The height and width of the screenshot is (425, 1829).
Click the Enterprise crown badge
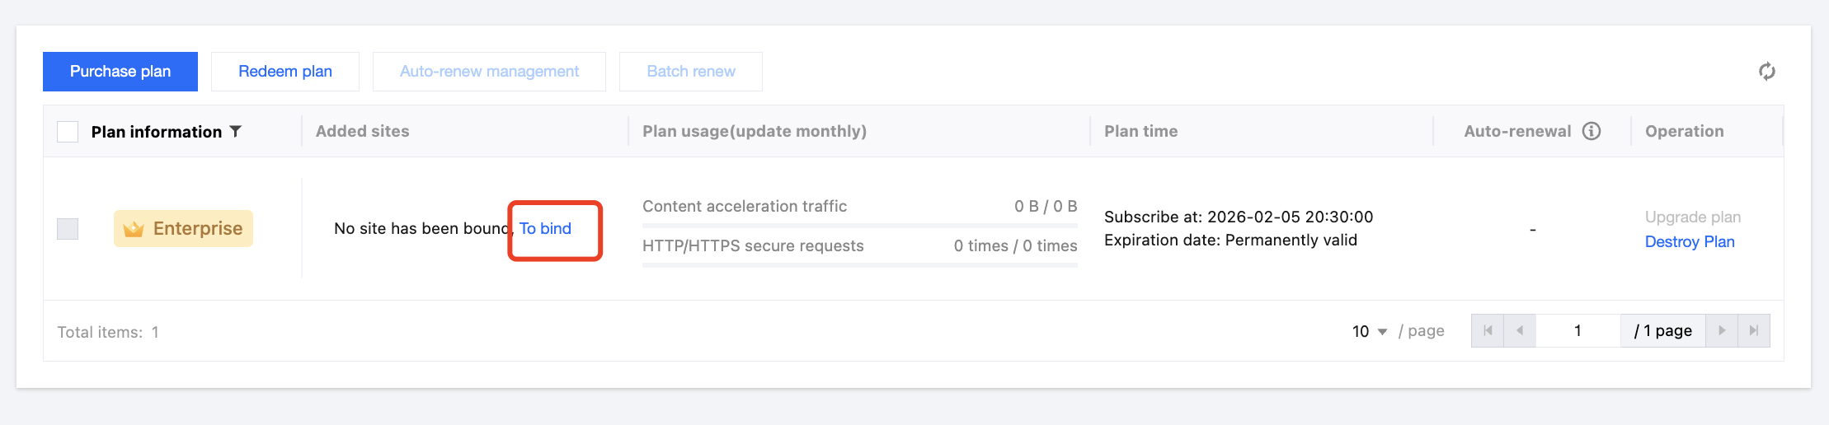point(183,228)
